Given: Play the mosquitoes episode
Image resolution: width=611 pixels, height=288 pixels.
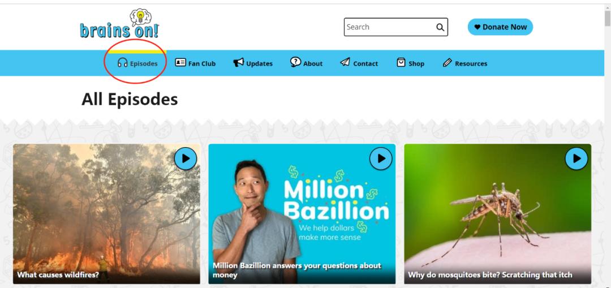Looking at the screenshot, I should coord(576,158).
